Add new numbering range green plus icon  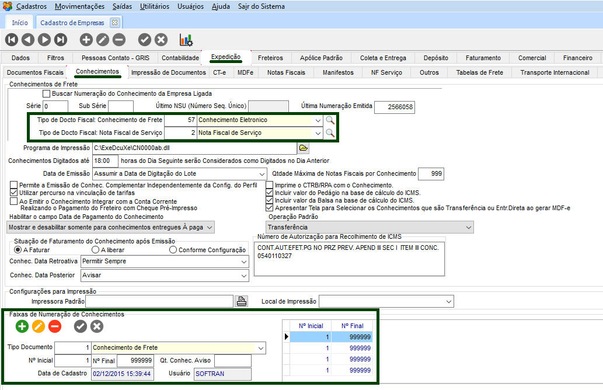pyautogui.click(x=22, y=327)
